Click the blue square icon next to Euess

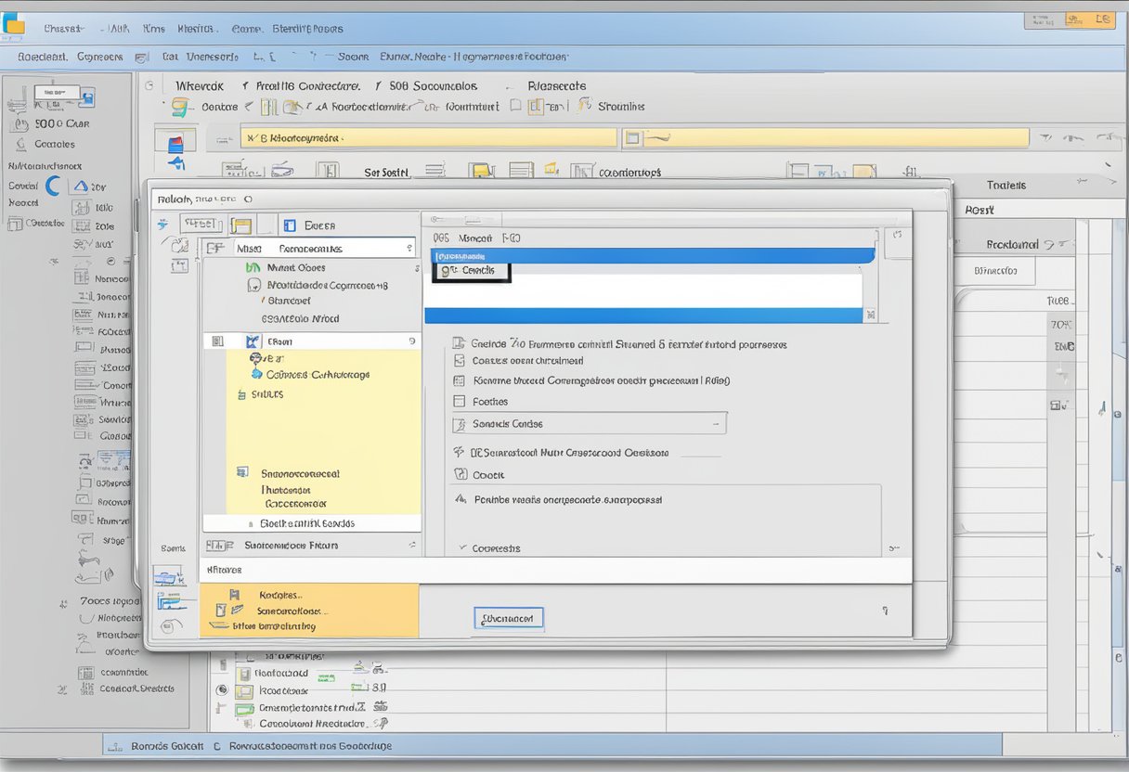tap(290, 225)
